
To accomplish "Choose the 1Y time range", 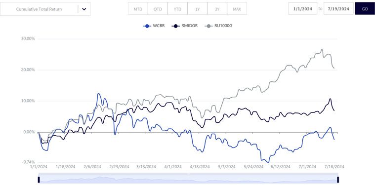I will 197,8.
